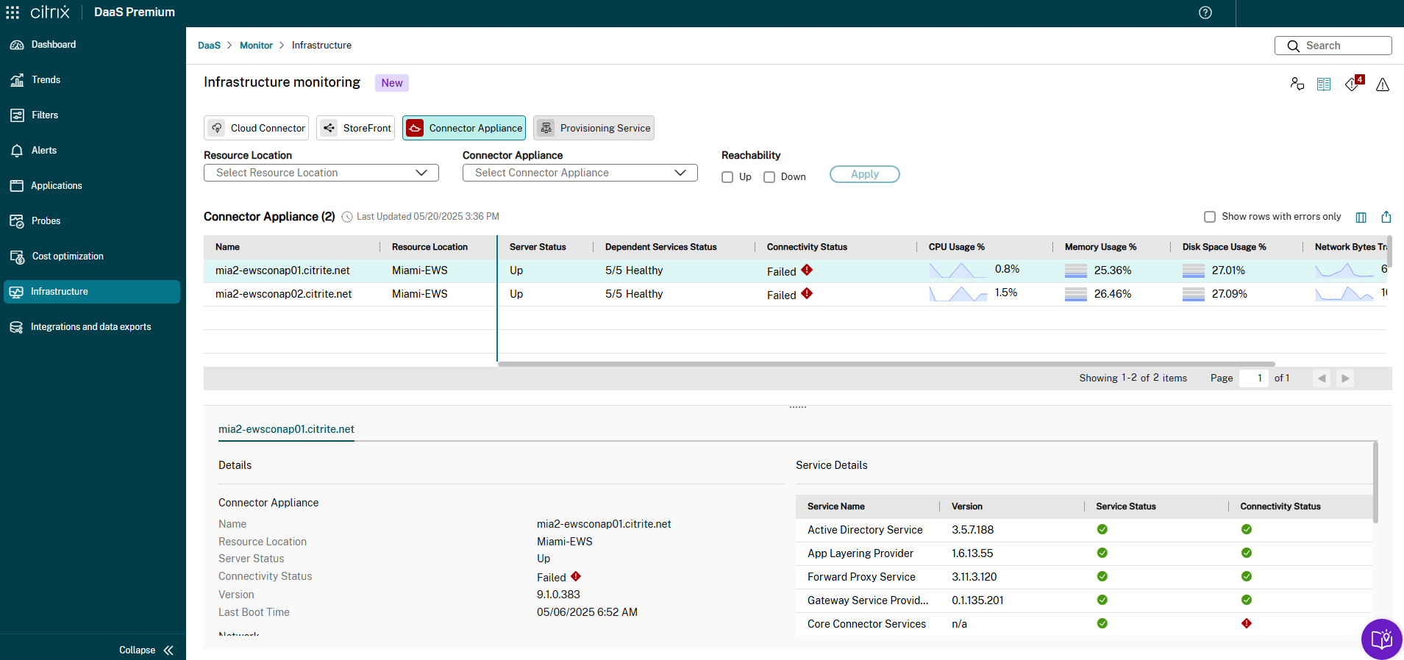Open the column chooser icon
Image resolution: width=1404 pixels, height=660 pixels.
tap(1361, 218)
